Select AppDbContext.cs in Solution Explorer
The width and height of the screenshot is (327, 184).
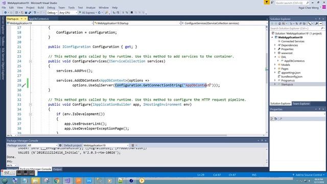pyautogui.click(x=294, y=61)
